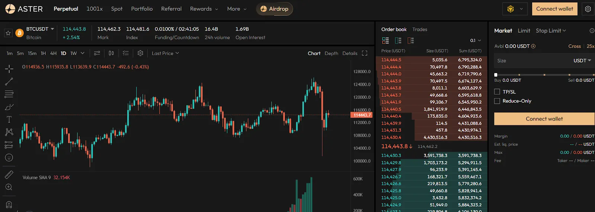The height and width of the screenshot is (212, 595).
Task: Select the brush drawing tool
Action: click(x=9, y=107)
